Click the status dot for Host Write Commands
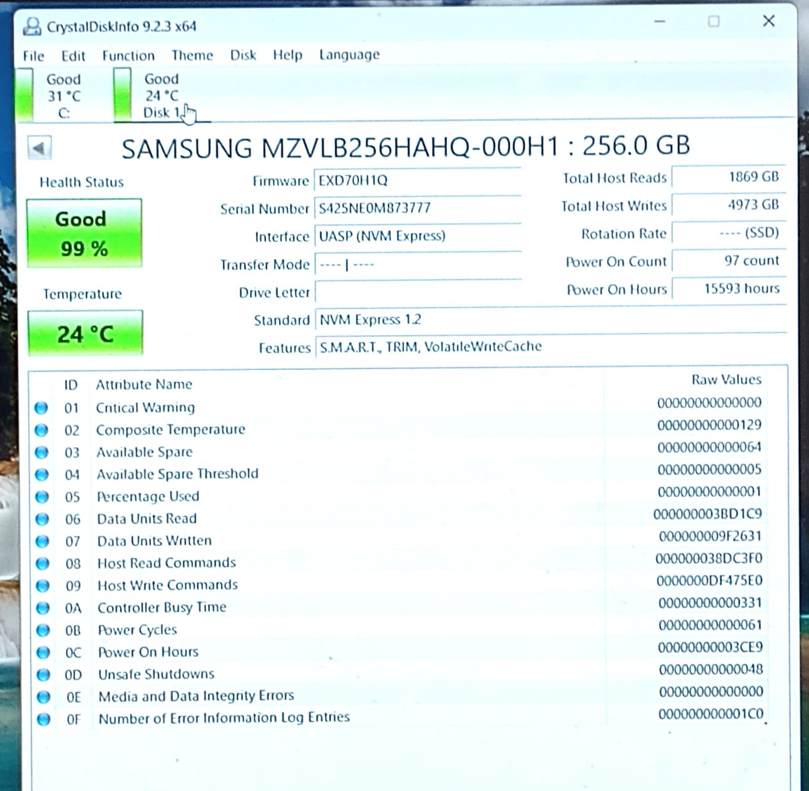The image size is (809, 791). (43, 585)
